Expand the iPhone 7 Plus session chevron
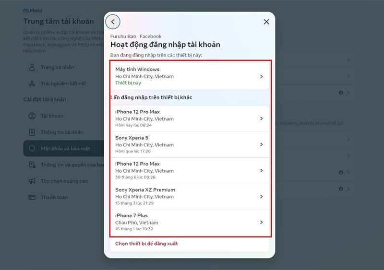Image resolution: width=384 pixels, height=270 pixels. 261,222
